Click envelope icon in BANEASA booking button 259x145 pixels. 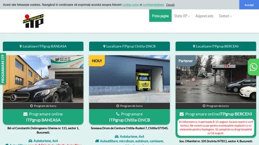point(25,114)
